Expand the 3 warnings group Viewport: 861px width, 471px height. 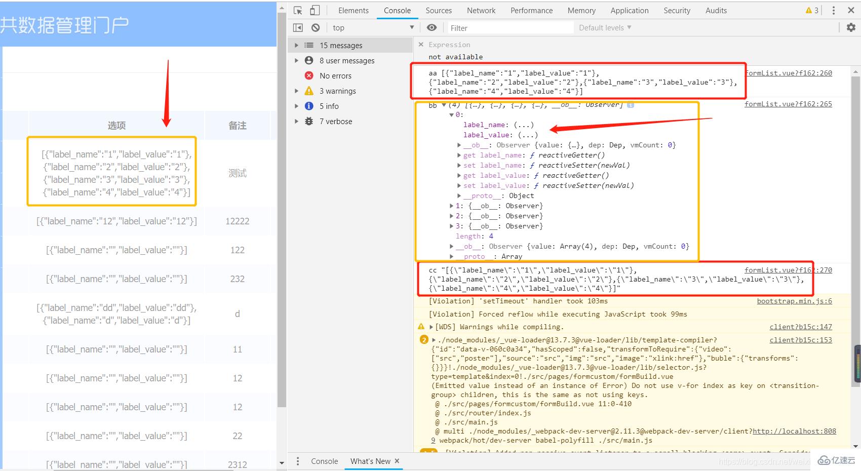297,91
